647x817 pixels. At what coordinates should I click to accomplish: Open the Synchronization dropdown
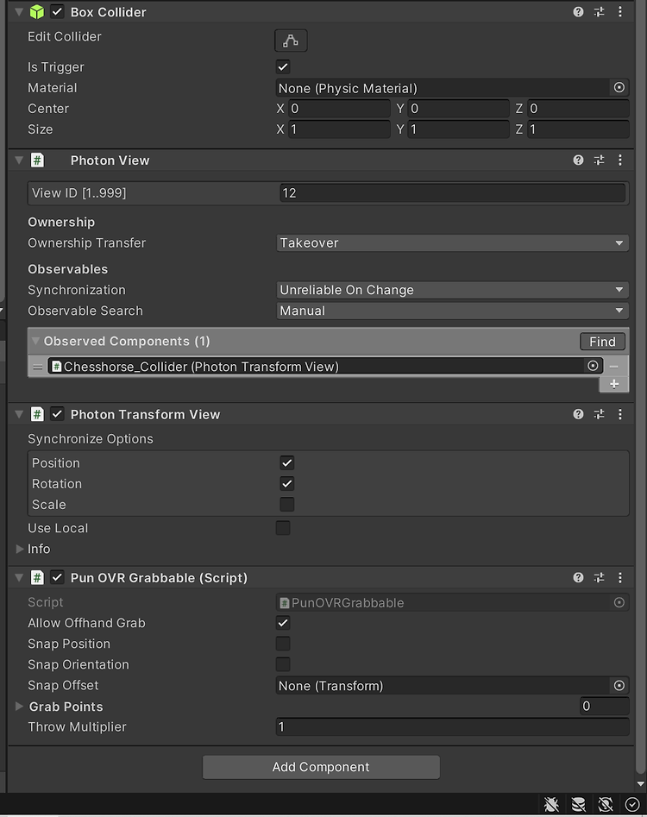(x=452, y=290)
